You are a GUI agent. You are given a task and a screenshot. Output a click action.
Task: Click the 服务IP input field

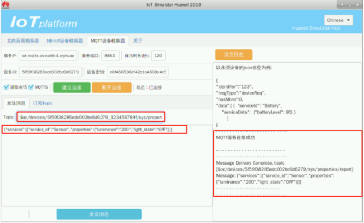click(48, 56)
